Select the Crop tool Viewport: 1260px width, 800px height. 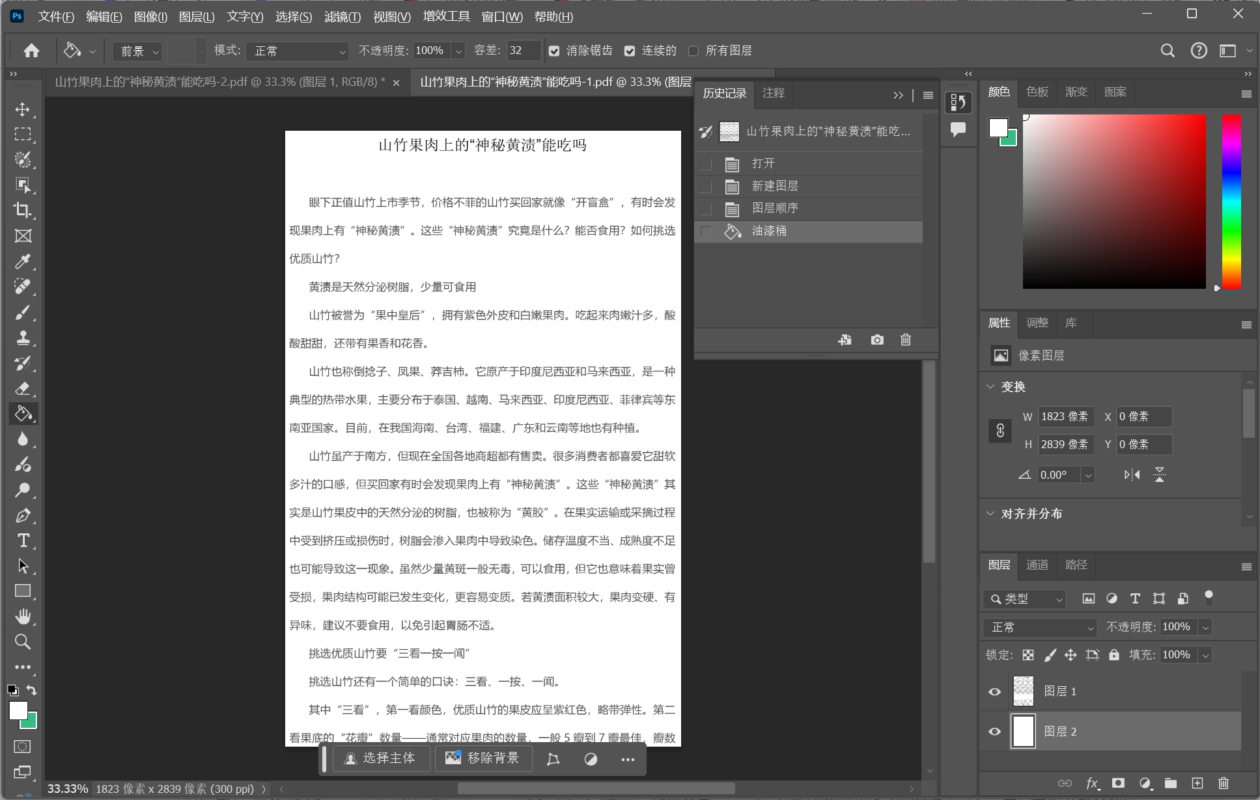(x=23, y=210)
